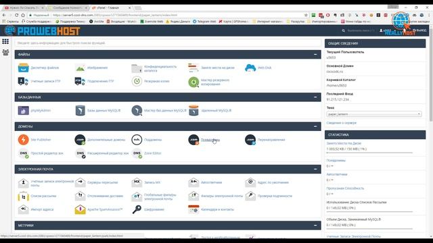Open the Telegram Web bookmark
The height and width of the screenshot is (243, 433).
point(204,21)
